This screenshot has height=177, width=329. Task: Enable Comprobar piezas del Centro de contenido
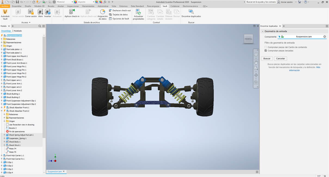click(x=266, y=47)
